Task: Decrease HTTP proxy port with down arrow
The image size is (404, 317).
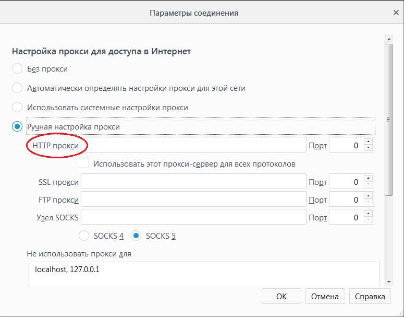Action: pyautogui.click(x=369, y=149)
